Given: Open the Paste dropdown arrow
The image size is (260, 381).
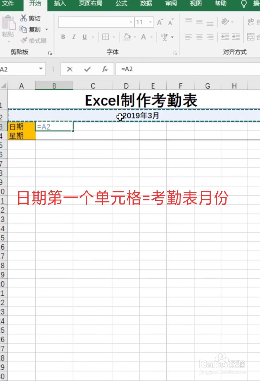Looking at the screenshot, I should (x=8, y=42).
